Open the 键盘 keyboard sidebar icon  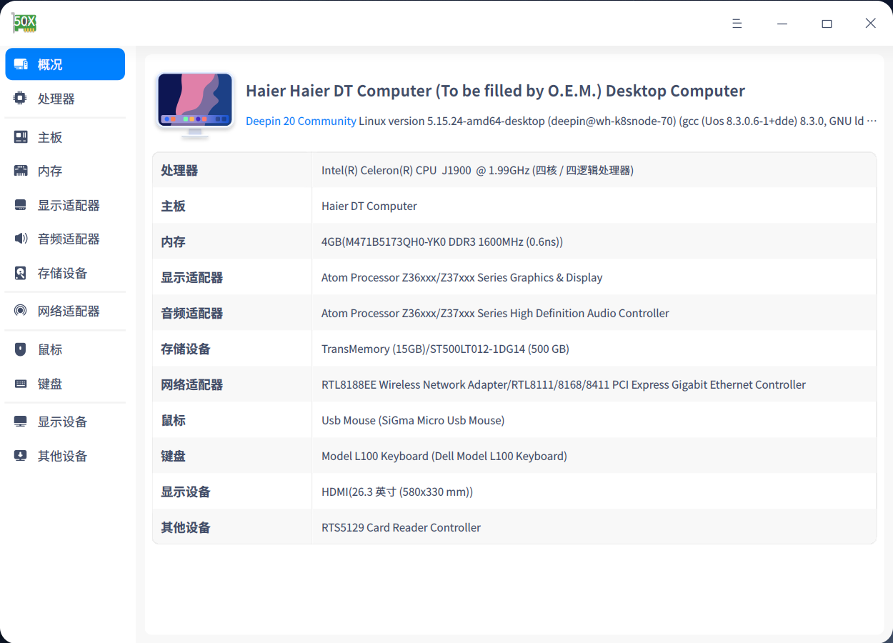pyautogui.click(x=20, y=384)
